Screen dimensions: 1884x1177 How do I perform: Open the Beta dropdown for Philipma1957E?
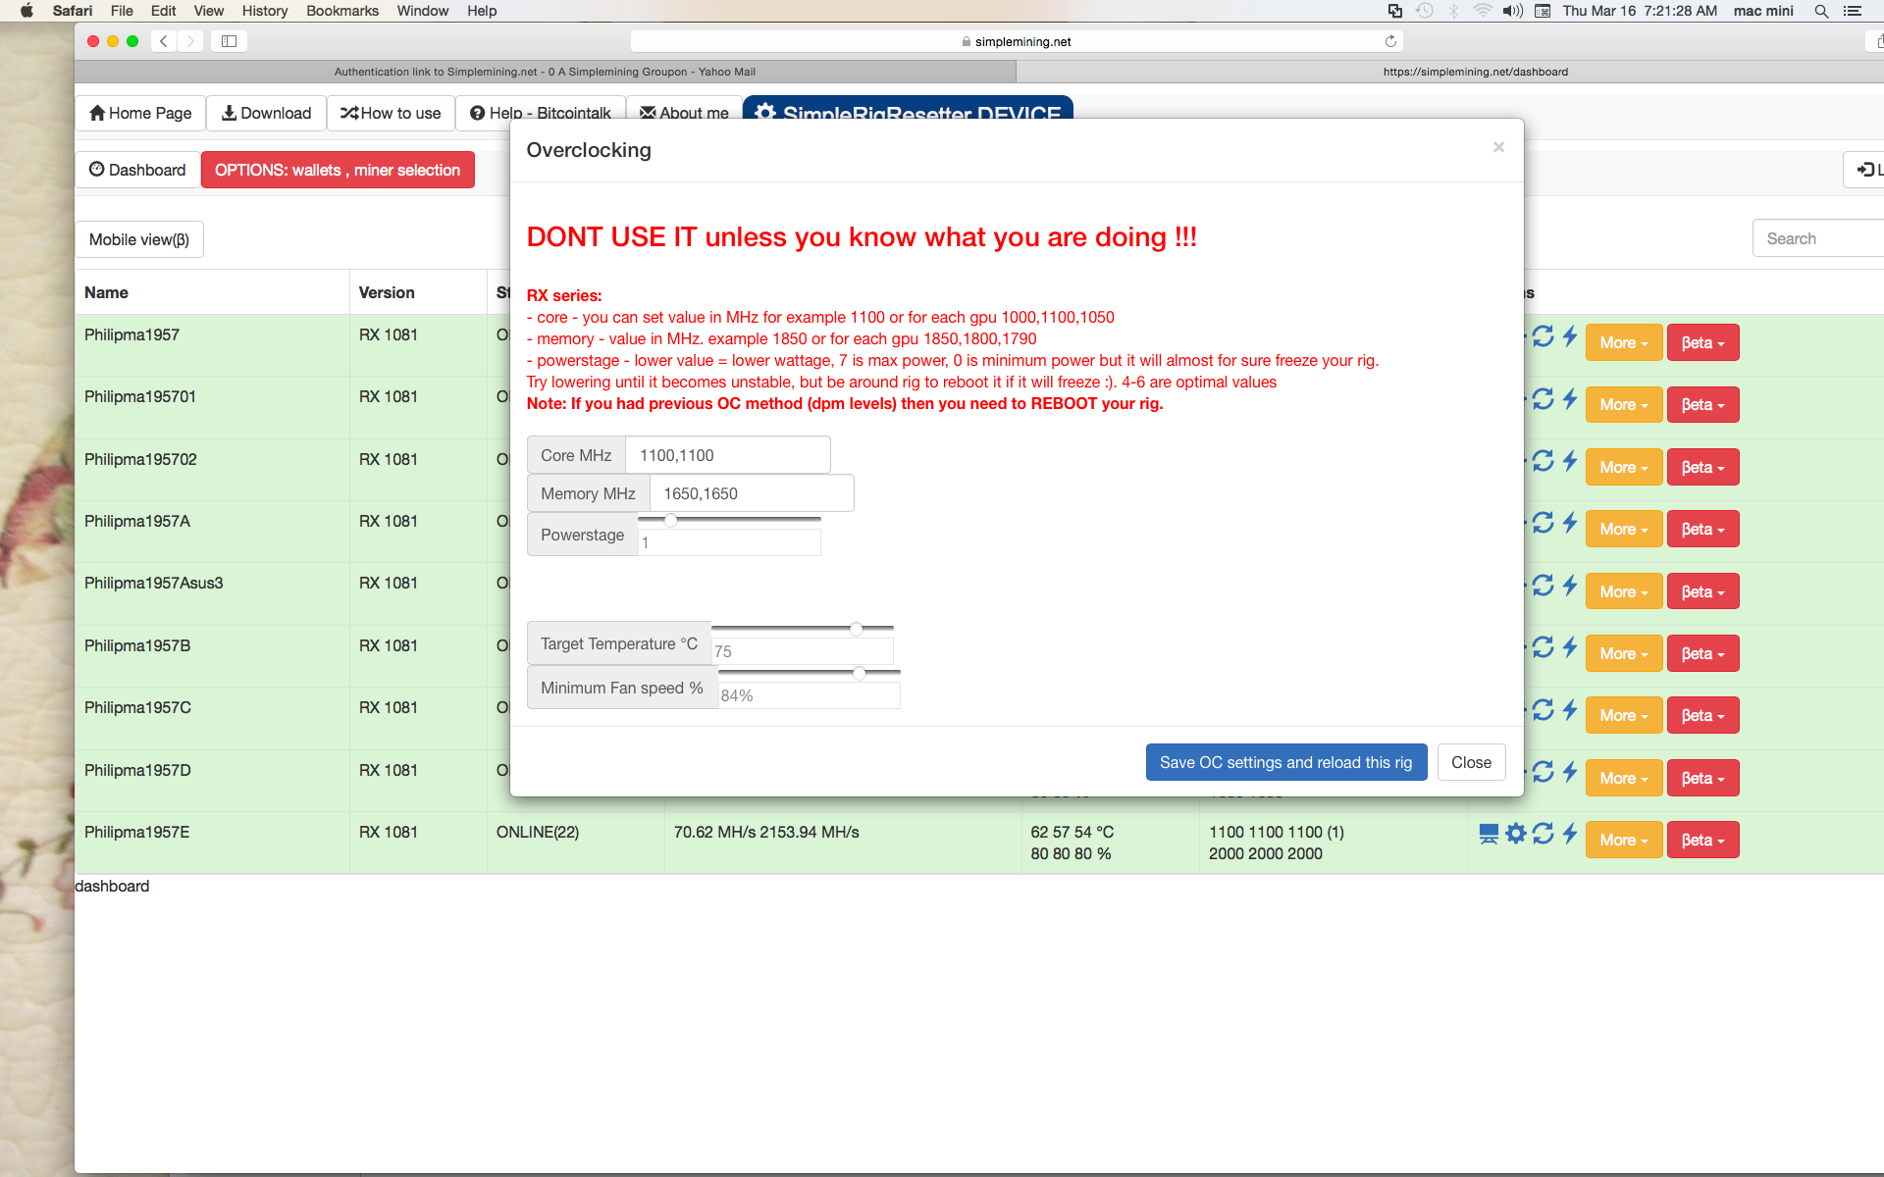pyautogui.click(x=1702, y=840)
